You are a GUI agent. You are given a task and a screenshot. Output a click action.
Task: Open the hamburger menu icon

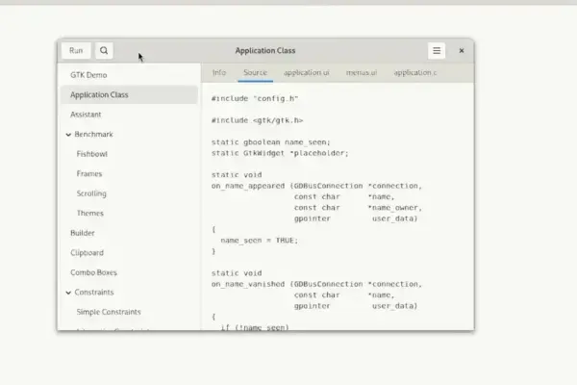[437, 50]
